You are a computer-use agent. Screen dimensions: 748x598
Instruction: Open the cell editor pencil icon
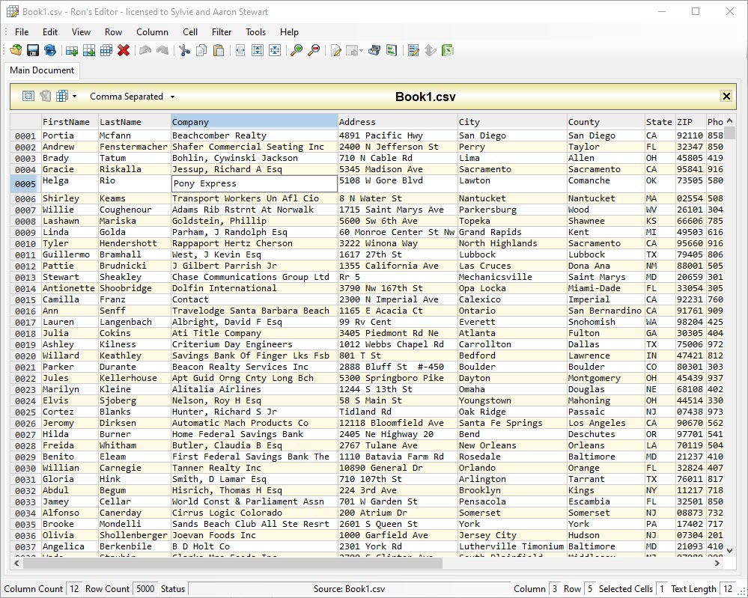[x=336, y=50]
